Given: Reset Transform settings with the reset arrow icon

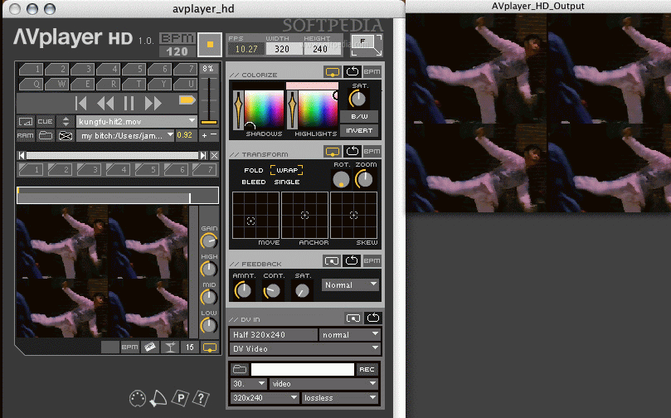Looking at the screenshot, I should pyautogui.click(x=353, y=151).
